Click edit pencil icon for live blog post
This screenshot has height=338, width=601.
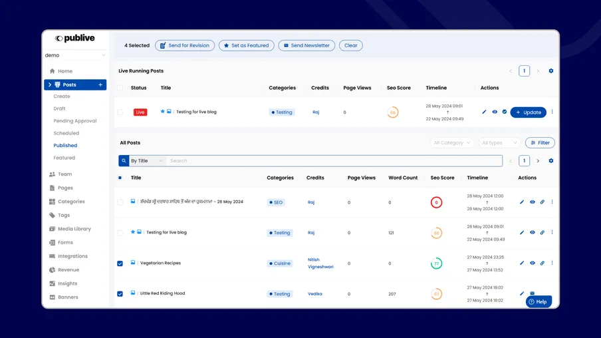pyautogui.click(x=484, y=112)
